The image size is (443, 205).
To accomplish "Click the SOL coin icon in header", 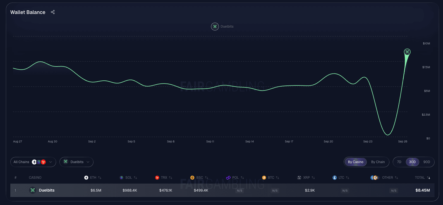I will 121,178.
